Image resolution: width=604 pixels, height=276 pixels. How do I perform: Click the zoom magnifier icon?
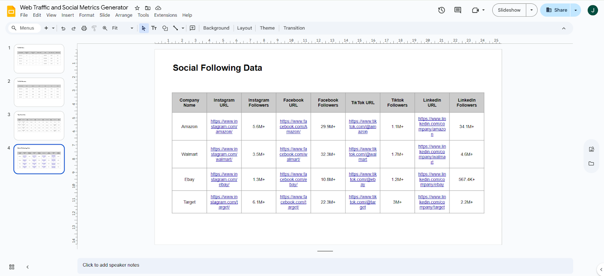point(105,28)
